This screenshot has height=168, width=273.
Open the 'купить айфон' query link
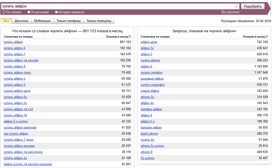click(x=13, y=42)
